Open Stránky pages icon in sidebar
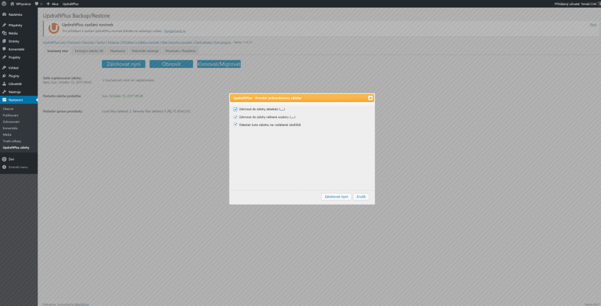Viewport: 601px width, 306px height. coord(4,41)
